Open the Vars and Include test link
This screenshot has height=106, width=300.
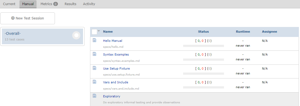pyautogui.click(x=116, y=82)
